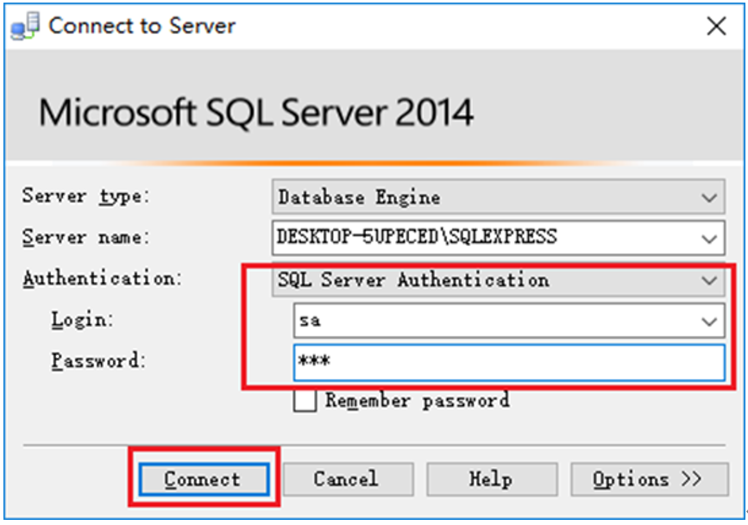Open the Server name dropdown arrow

(709, 239)
